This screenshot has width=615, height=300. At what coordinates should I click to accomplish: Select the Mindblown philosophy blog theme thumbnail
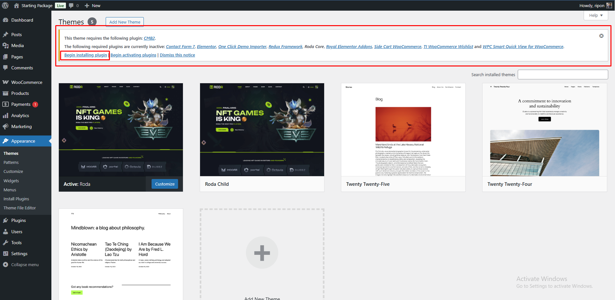121,254
